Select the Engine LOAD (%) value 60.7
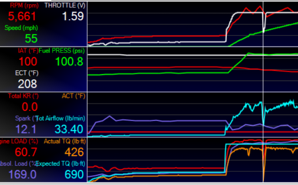 26,152
